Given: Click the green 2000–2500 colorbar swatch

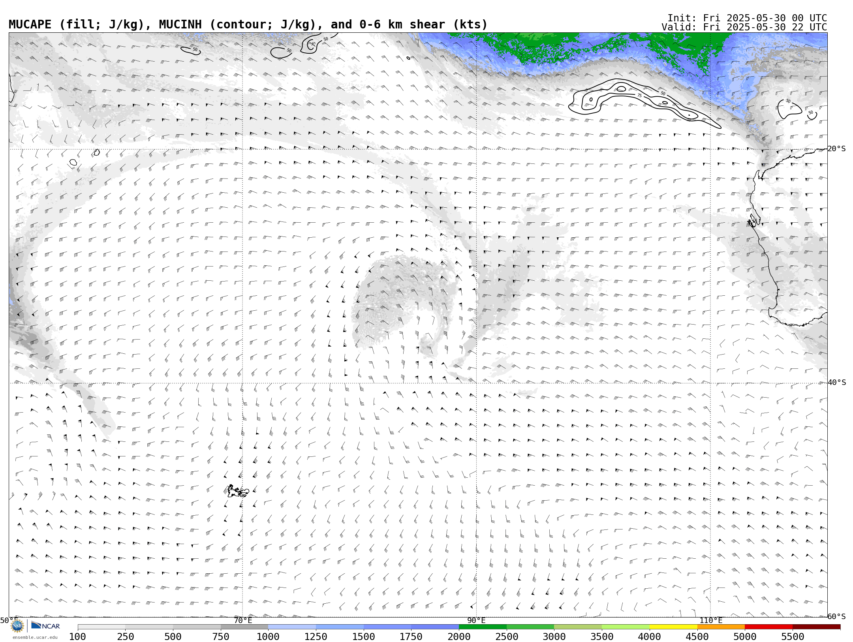Looking at the screenshot, I should pyautogui.click(x=483, y=627).
